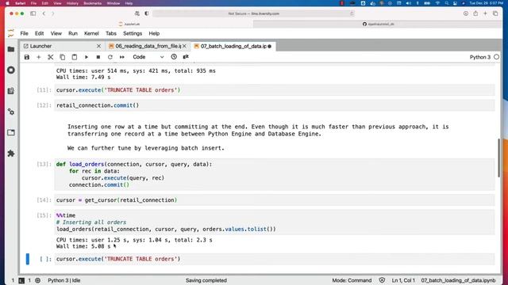Open the JupyterLab Tabs menu
508x285 pixels.
pos(111,33)
